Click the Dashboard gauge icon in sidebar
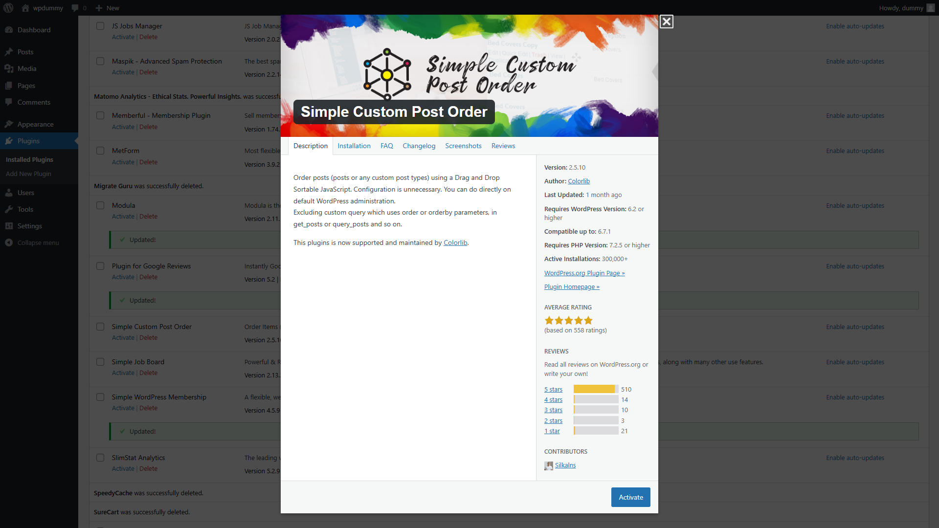The height and width of the screenshot is (528, 939). [9, 30]
